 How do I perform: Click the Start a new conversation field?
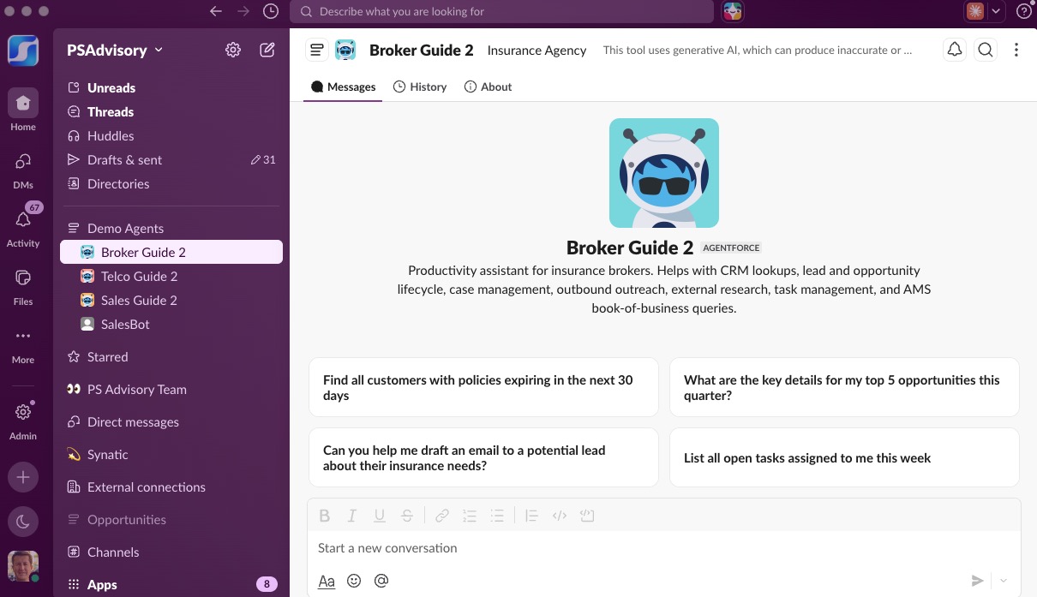tap(664, 548)
